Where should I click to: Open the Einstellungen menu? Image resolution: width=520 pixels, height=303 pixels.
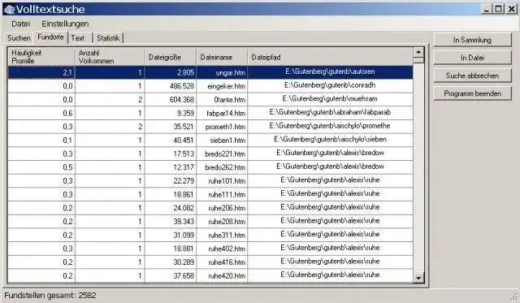(x=65, y=24)
